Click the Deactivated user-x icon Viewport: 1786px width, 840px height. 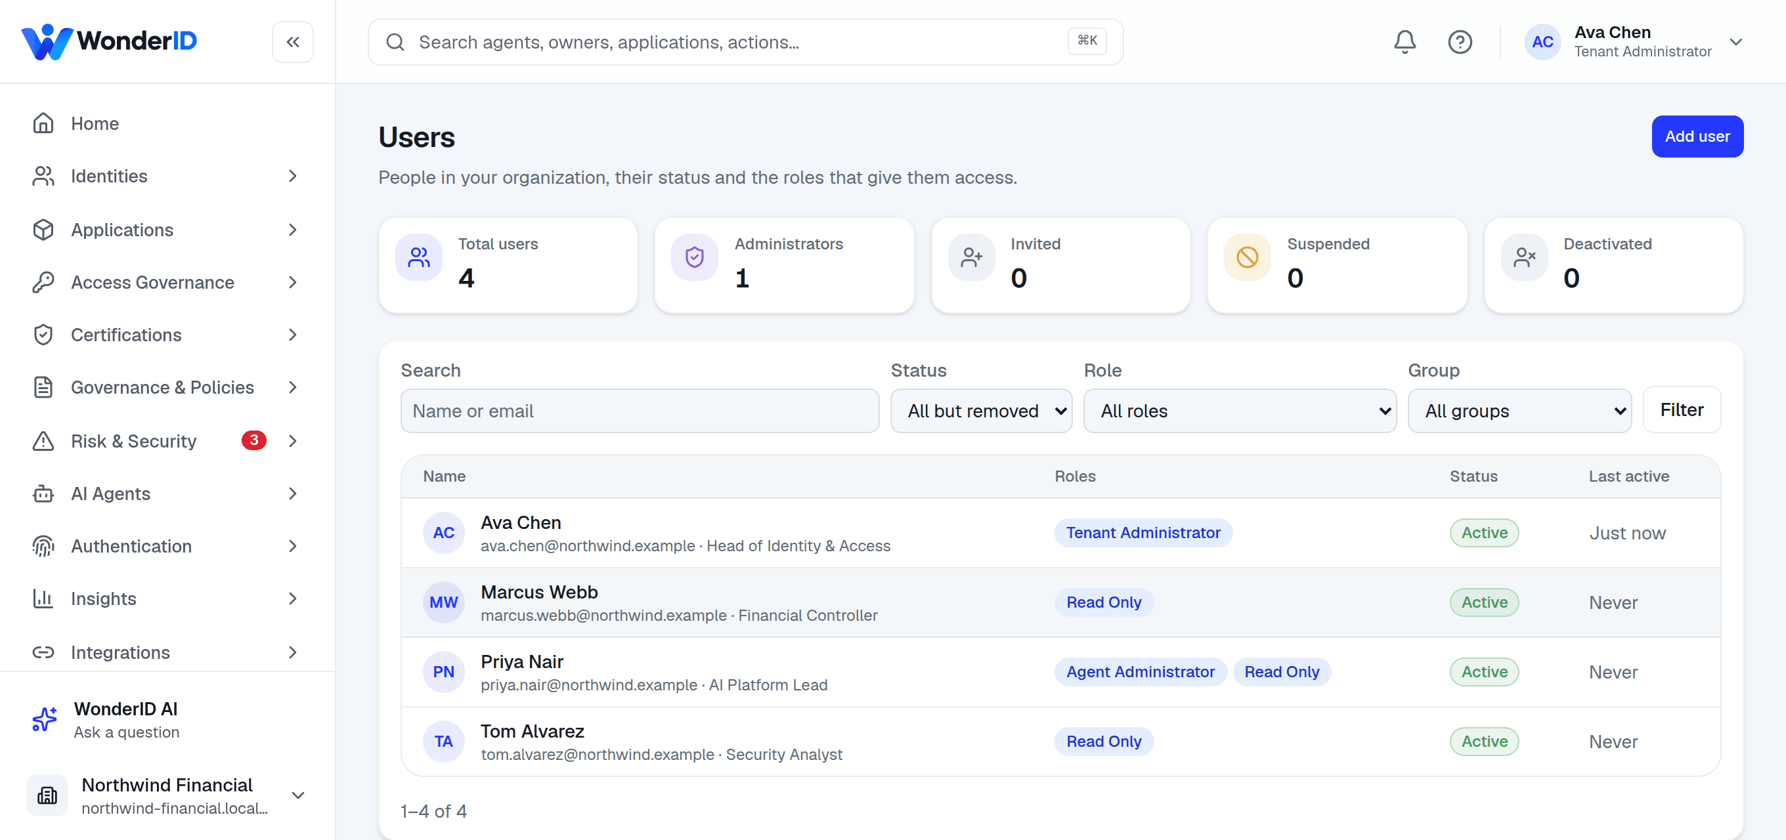tap(1524, 257)
